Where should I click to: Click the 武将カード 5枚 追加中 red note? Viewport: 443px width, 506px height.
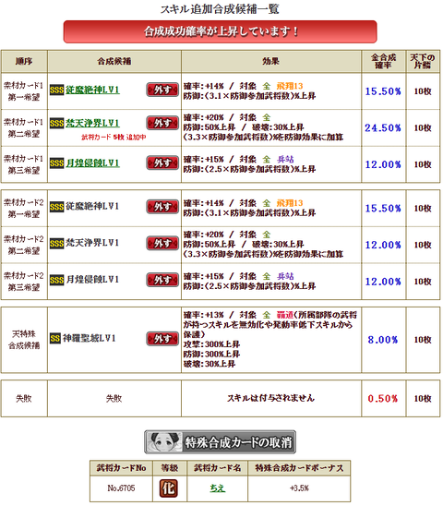[x=114, y=138]
